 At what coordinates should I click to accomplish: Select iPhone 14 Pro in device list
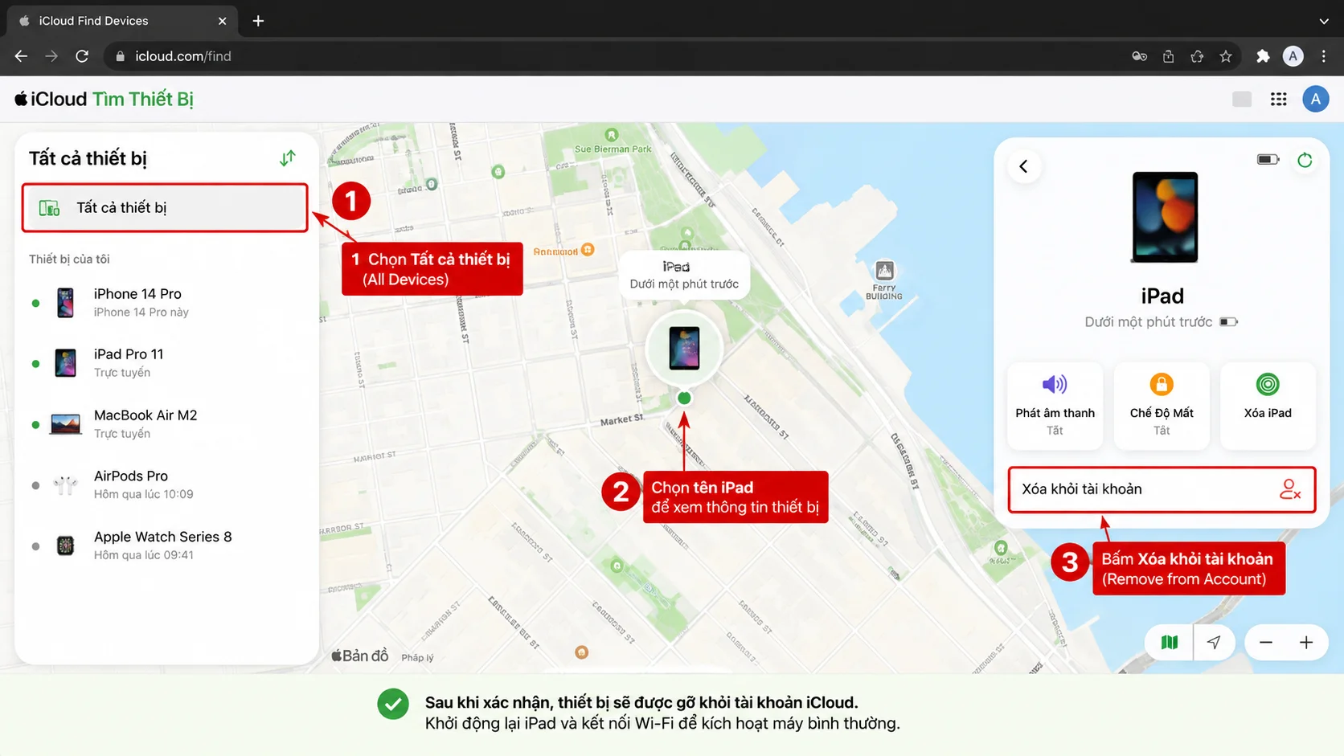tap(166, 303)
